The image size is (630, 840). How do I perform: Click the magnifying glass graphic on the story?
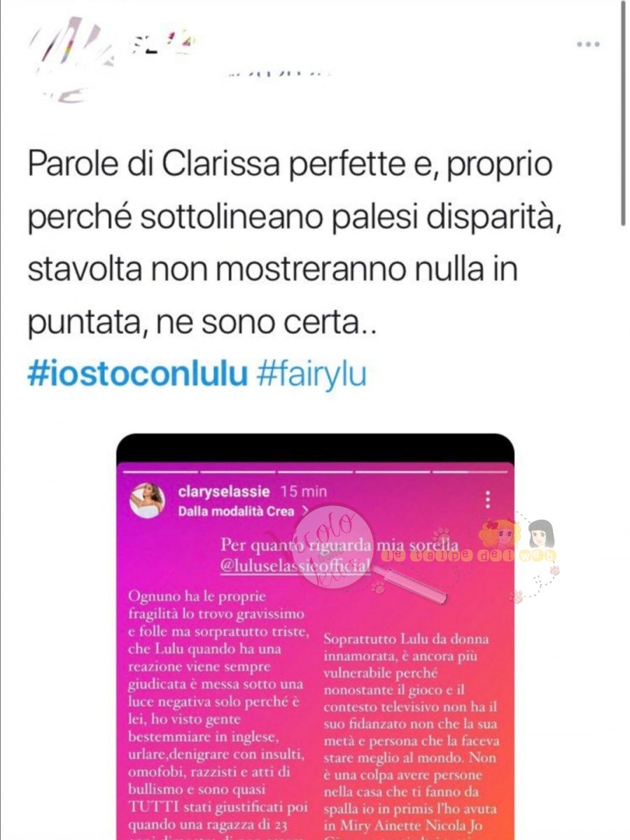pyautogui.click(x=410, y=585)
